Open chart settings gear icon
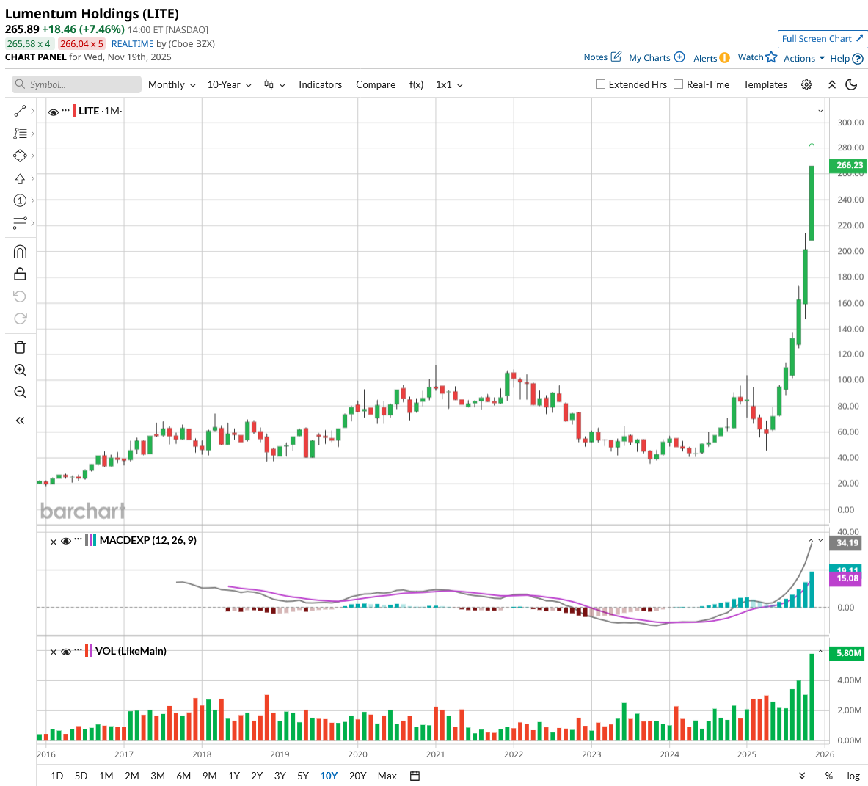868x786 pixels. point(806,84)
